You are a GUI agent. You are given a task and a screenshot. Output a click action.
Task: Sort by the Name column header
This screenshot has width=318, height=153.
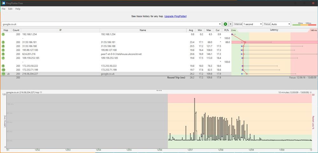[143, 30]
